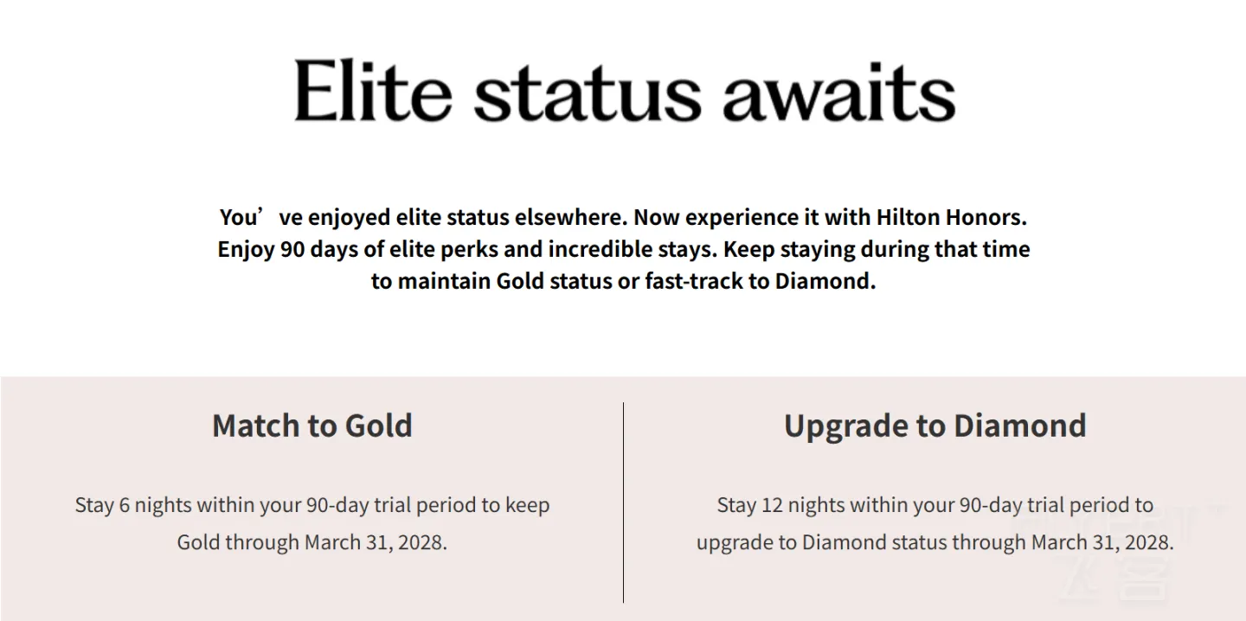Click "to maintain Gold status" phrase
This screenshot has width=1246, height=621.
491,282
